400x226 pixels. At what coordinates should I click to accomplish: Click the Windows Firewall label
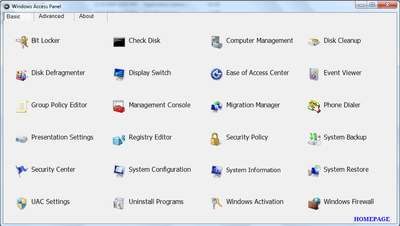pos(349,202)
